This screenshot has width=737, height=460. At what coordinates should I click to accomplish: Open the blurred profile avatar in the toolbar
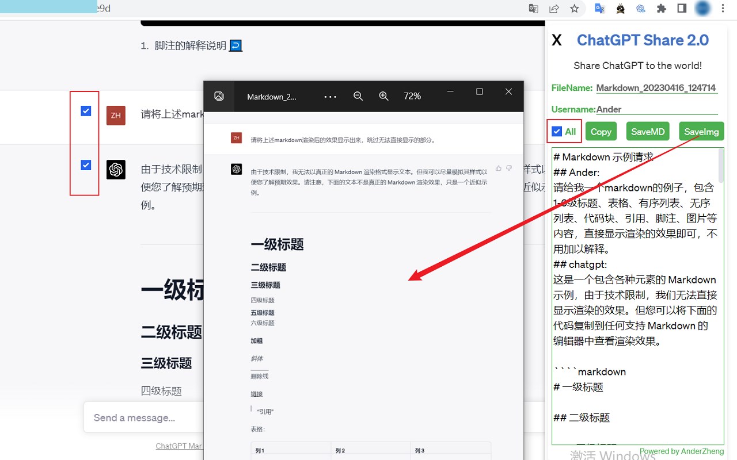point(702,9)
